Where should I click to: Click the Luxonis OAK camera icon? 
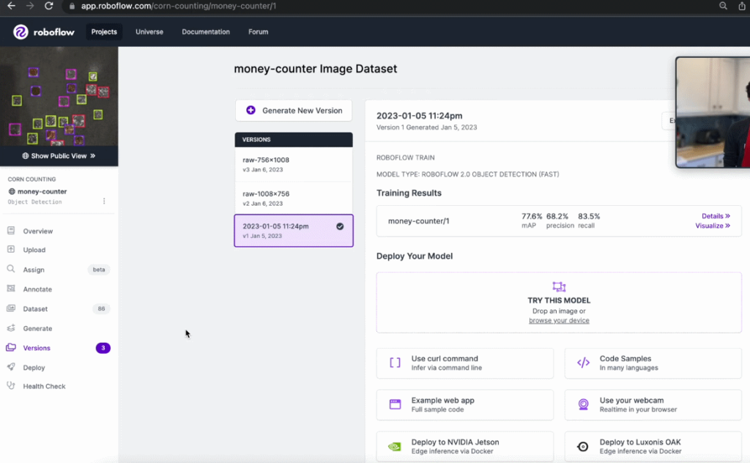click(x=582, y=446)
